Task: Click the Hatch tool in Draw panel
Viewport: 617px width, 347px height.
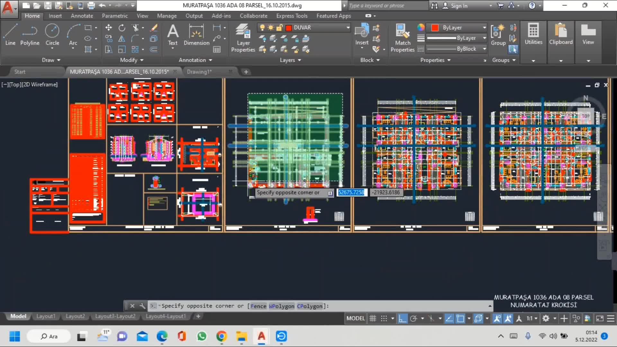Action: click(88, 49)
